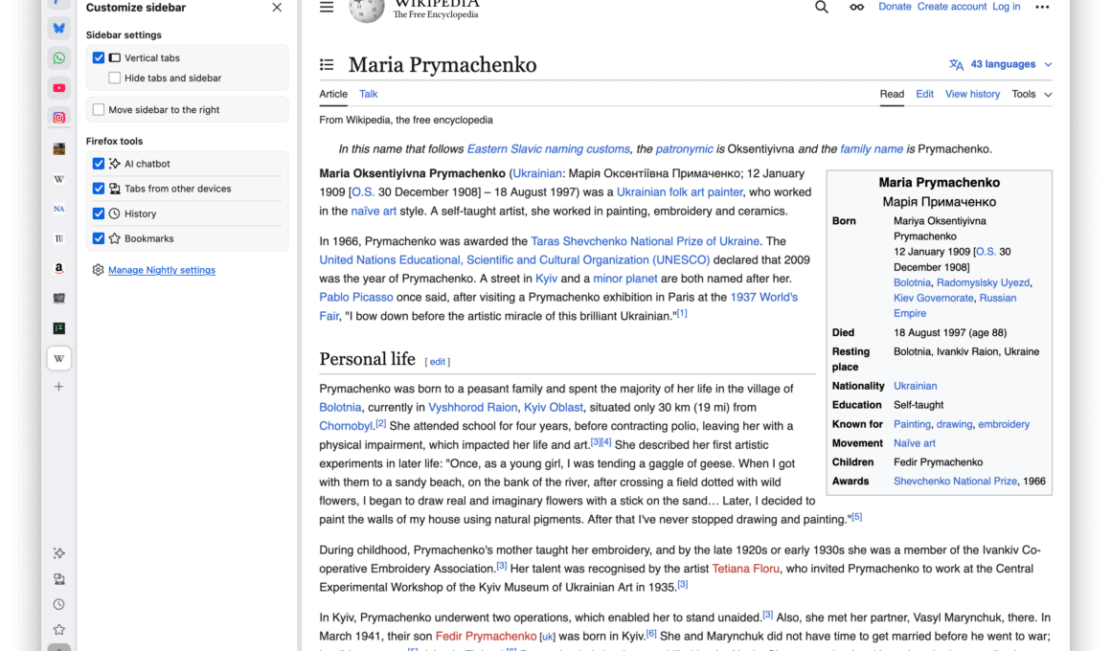Open the Amazon tab in vertical tabs
Viewport: 1111px width, 651px height.
58,268
